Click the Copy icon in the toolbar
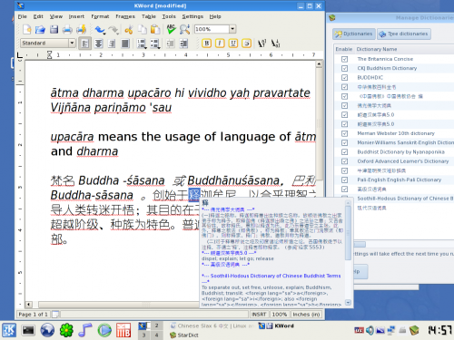 pos(142,29)
